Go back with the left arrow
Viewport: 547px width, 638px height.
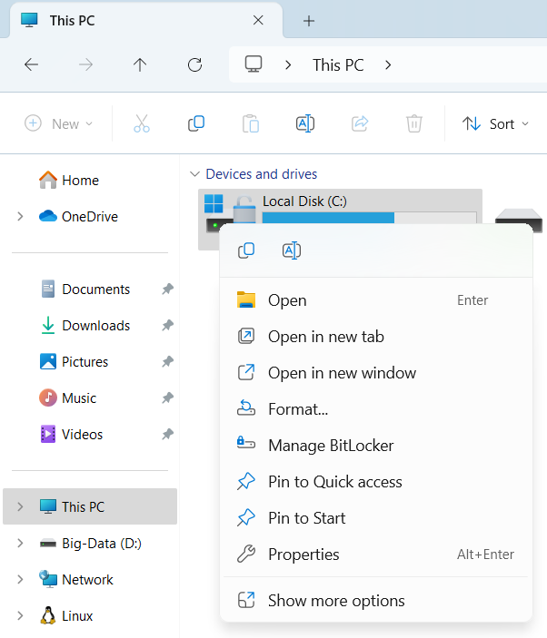[x=32, y=64]
